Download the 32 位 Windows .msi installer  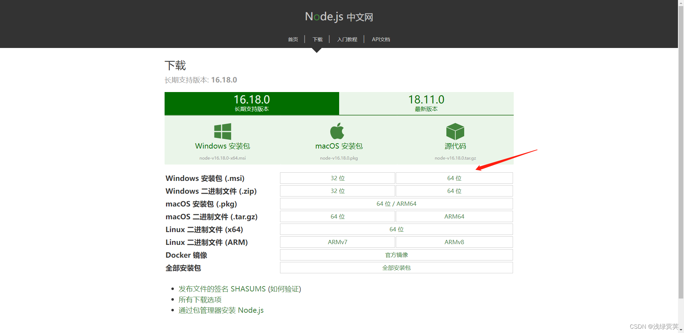pyautogui.click(x=337, y=178)
